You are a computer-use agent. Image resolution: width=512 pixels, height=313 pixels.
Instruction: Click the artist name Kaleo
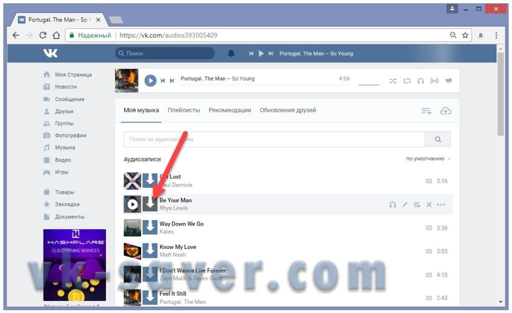pos(166,231)
